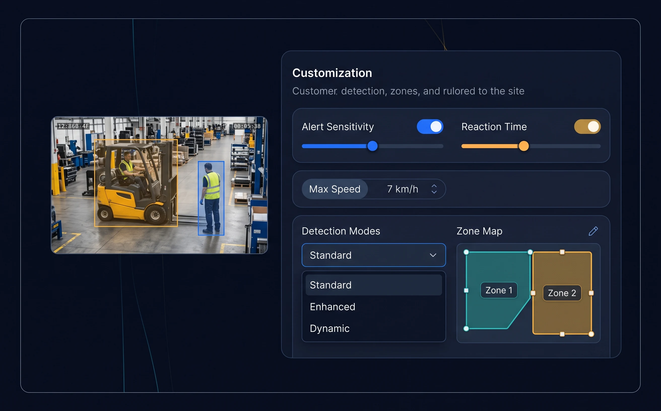Select Dynamic detection mode
Screen dimensions: 661x411
click(x=374, y=328)
